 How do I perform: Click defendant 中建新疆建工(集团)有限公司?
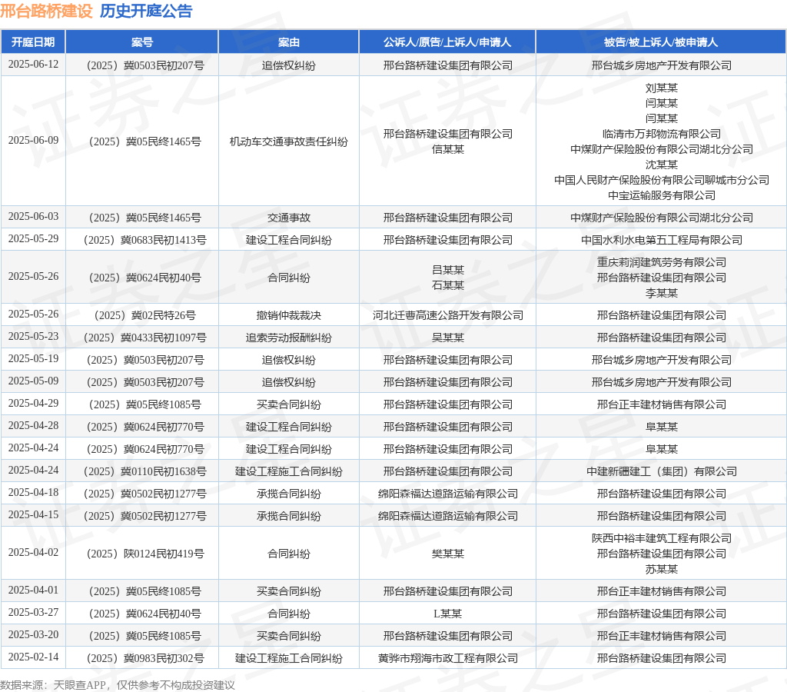(x=662, y=471)
